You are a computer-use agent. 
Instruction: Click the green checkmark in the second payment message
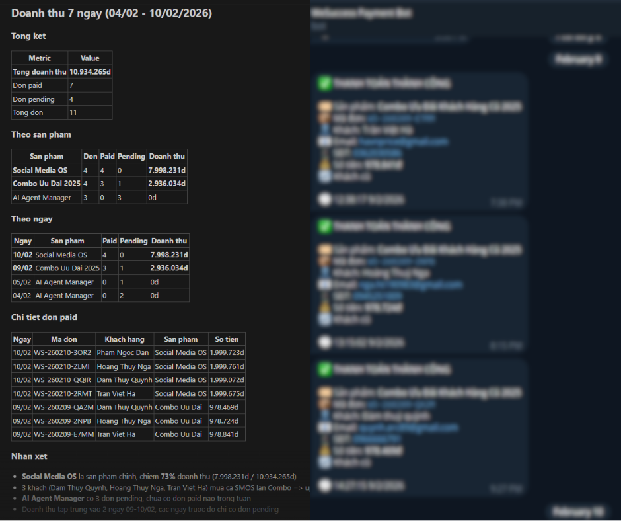324,226
